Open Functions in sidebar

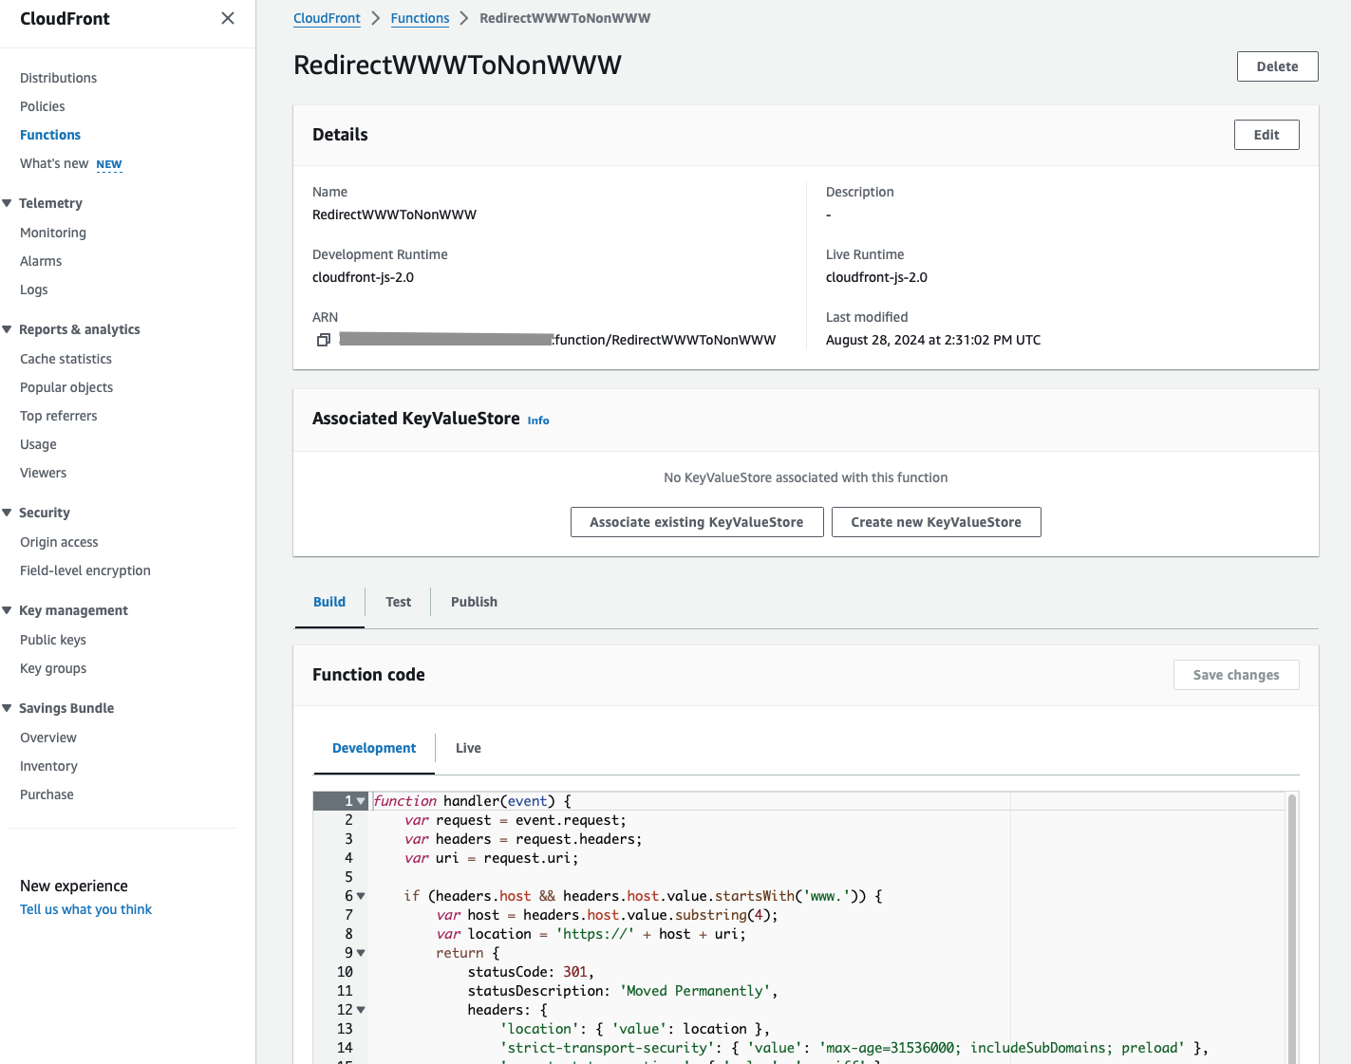pyautogui.click(x=50, y=135)
